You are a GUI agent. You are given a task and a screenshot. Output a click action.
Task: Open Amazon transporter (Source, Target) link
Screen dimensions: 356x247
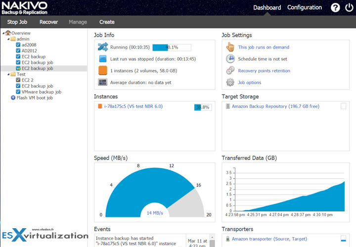269,239
